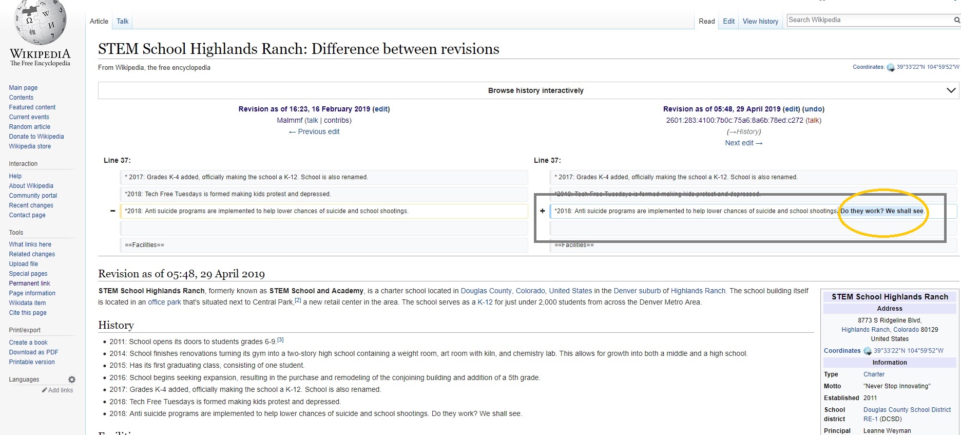
Task: Open the Coordinates label link in infobox
Action: click(842, 351)
